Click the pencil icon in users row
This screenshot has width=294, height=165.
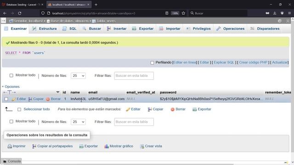tap(13, 99)
